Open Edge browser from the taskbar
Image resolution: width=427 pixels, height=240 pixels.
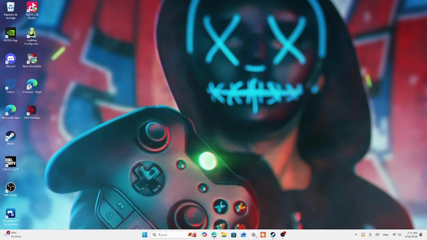pos(214,235)
